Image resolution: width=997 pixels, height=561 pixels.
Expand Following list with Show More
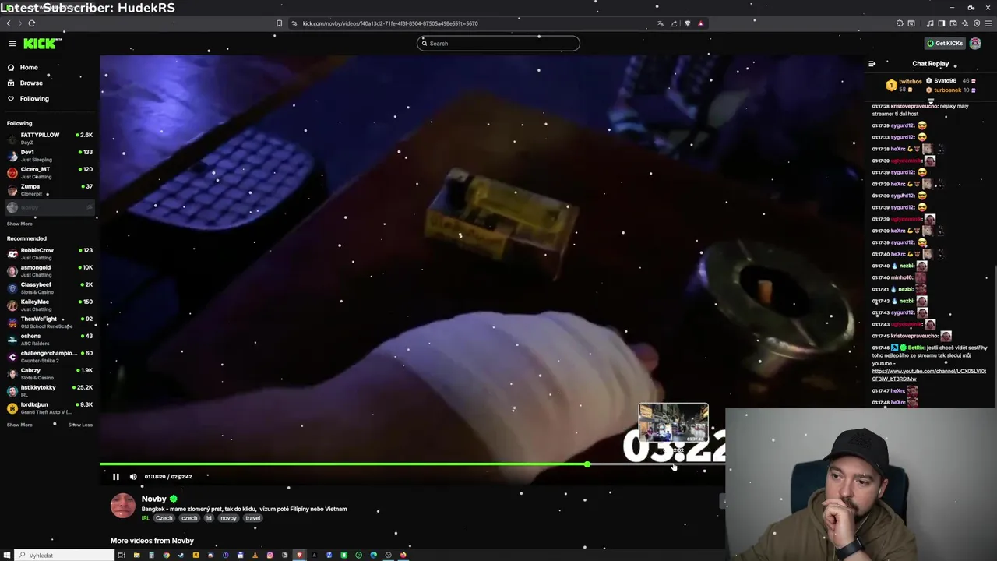tap(19, 224)
